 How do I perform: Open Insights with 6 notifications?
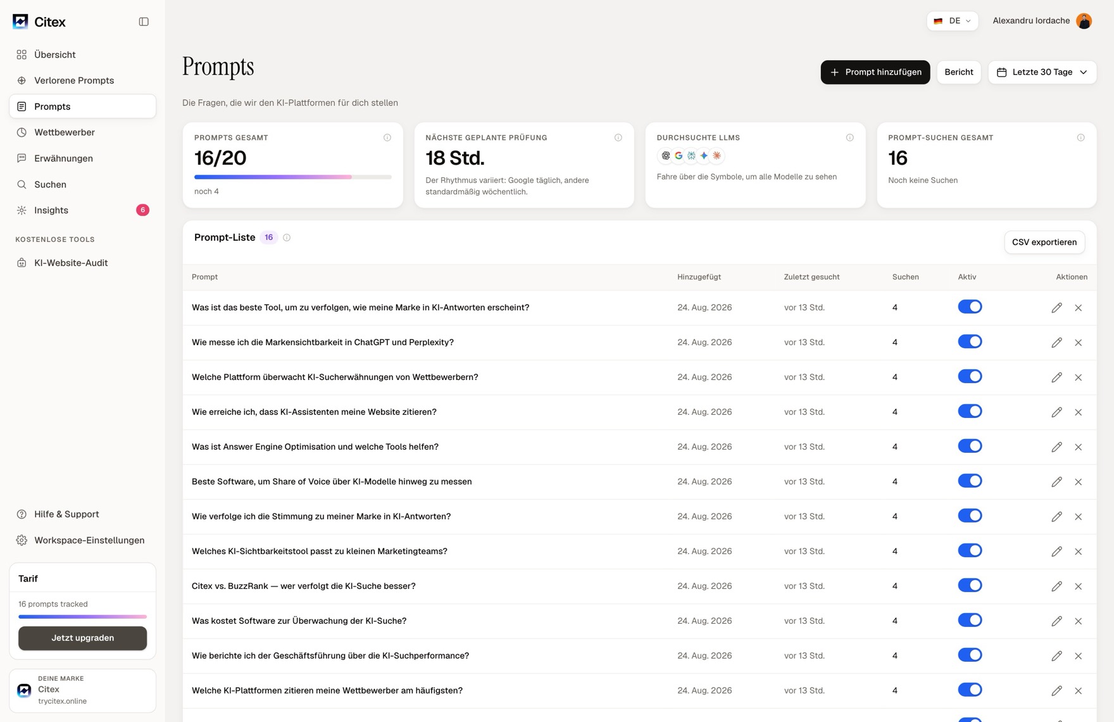pos(82,210)
